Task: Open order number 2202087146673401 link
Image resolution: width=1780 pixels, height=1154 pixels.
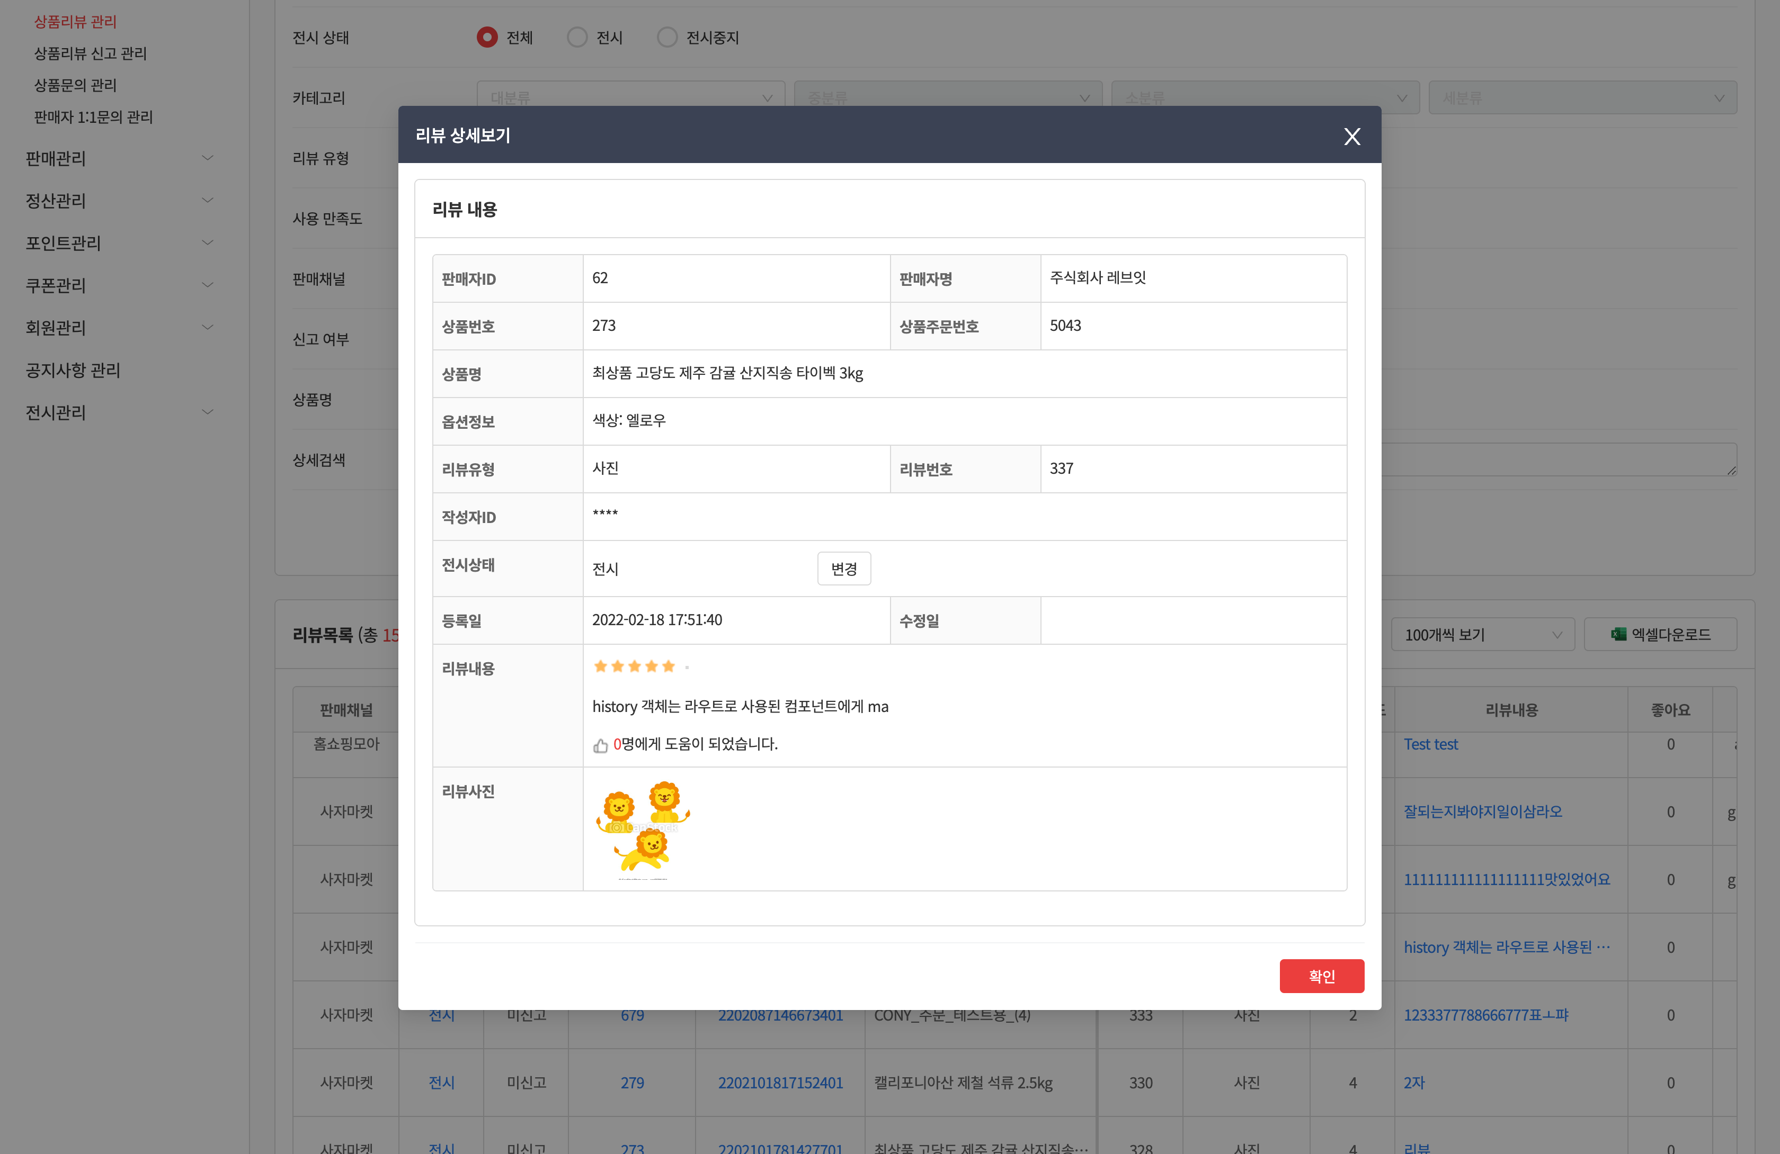Action: pos(780,1015)
